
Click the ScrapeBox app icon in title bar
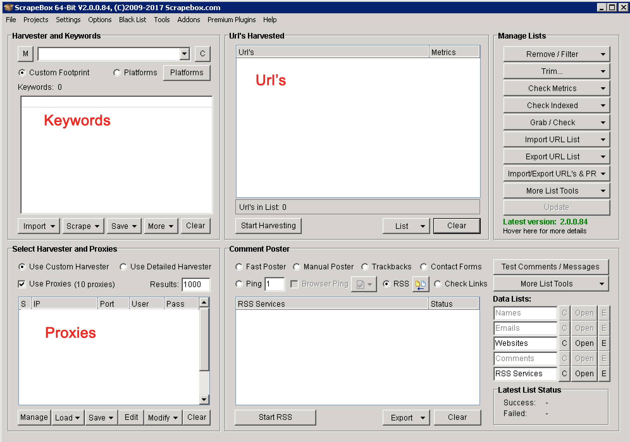click(8, 7)
